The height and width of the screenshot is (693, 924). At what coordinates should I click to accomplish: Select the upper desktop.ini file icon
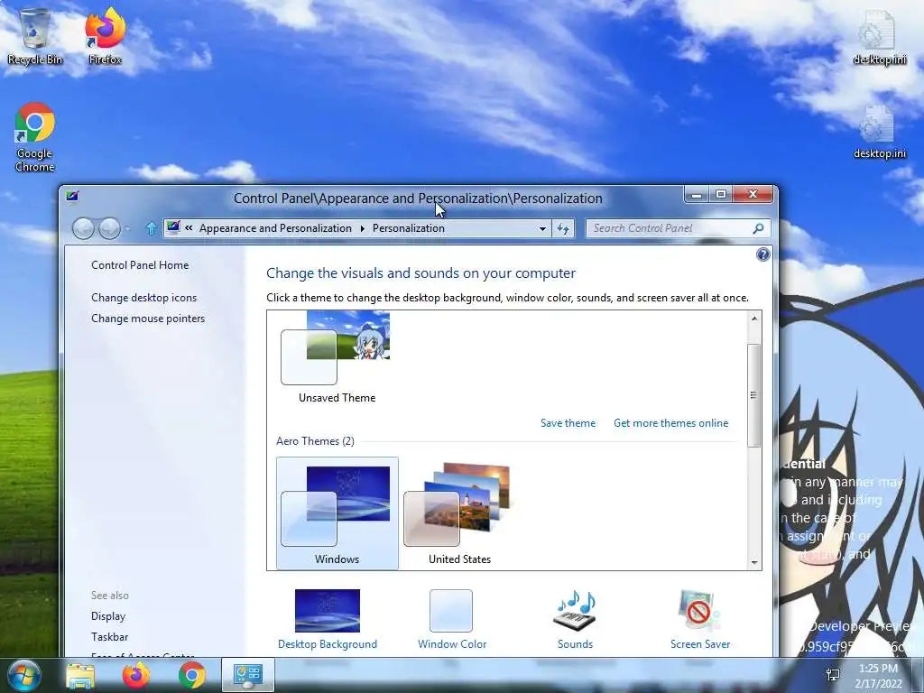879,36
